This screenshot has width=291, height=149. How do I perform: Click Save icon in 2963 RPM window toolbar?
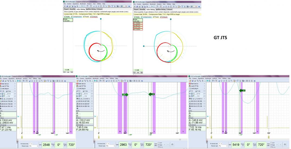pyautogui.click(x=80, y=81)
